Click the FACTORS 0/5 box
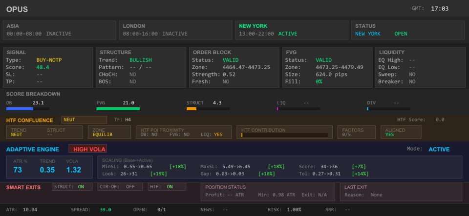 (357, 132)
